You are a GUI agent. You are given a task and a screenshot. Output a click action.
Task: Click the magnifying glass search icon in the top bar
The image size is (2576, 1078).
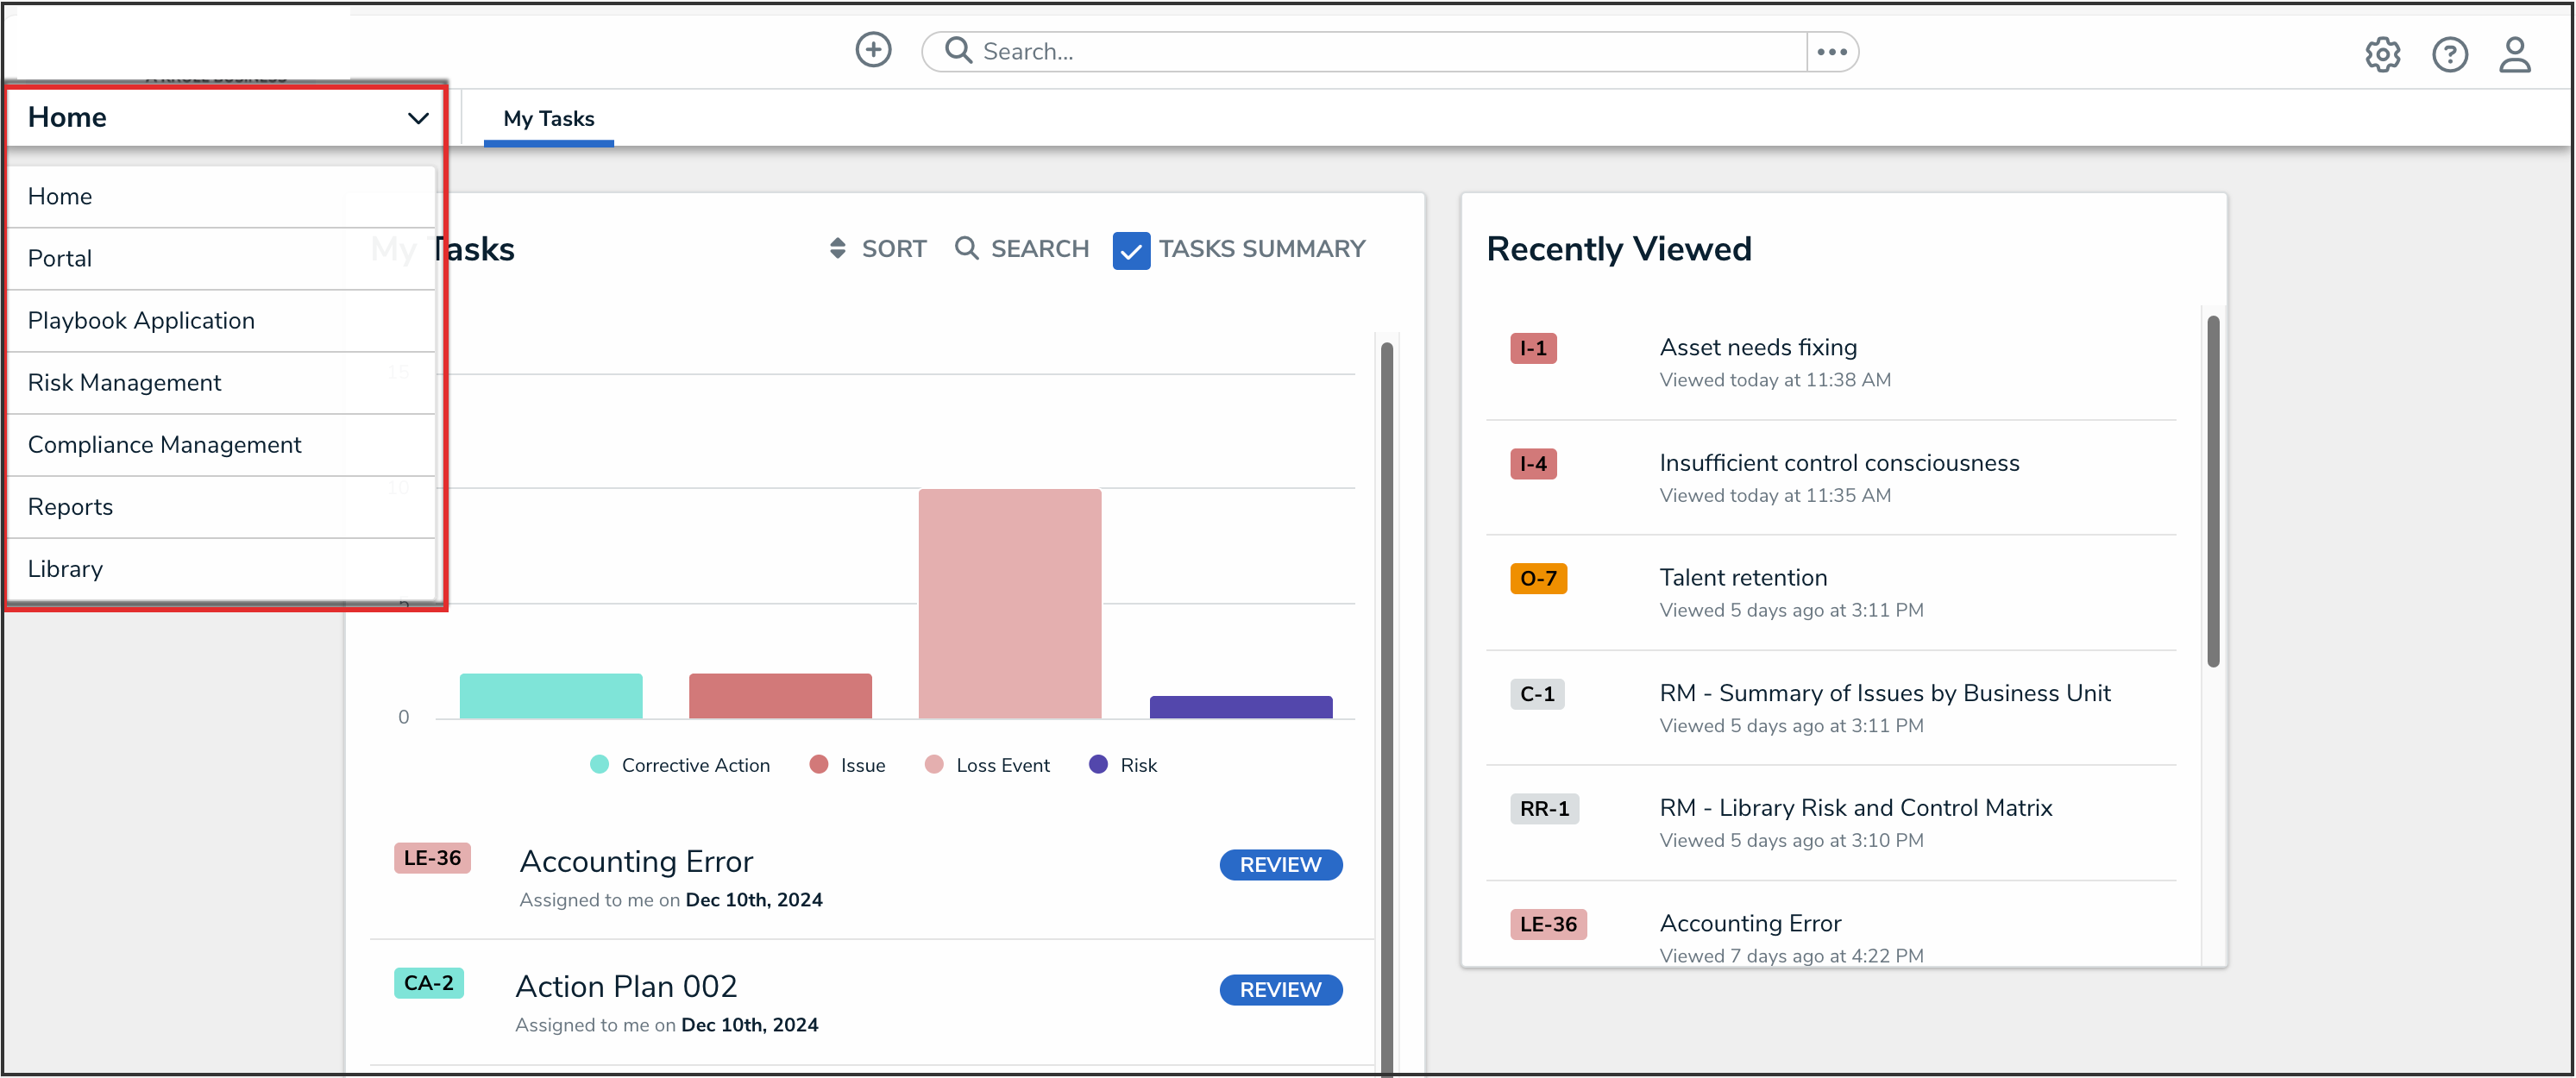click(958, 51)
